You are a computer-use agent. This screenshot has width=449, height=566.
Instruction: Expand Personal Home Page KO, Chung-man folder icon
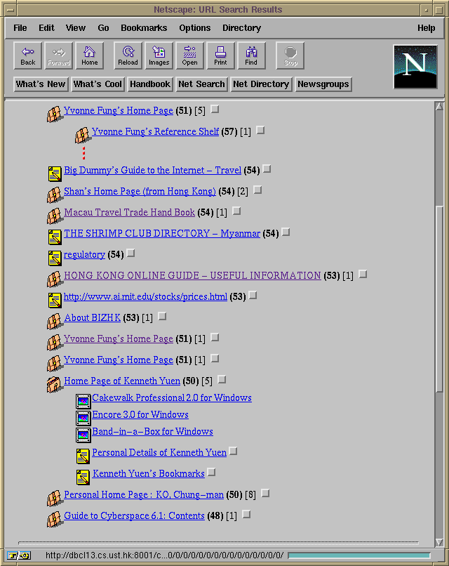[55, 498]
